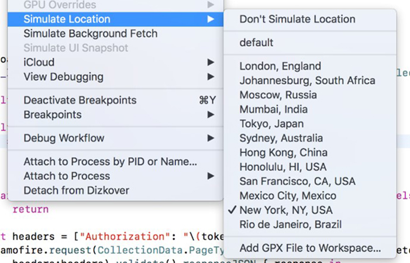Choose the default location entry

(256, 43)
